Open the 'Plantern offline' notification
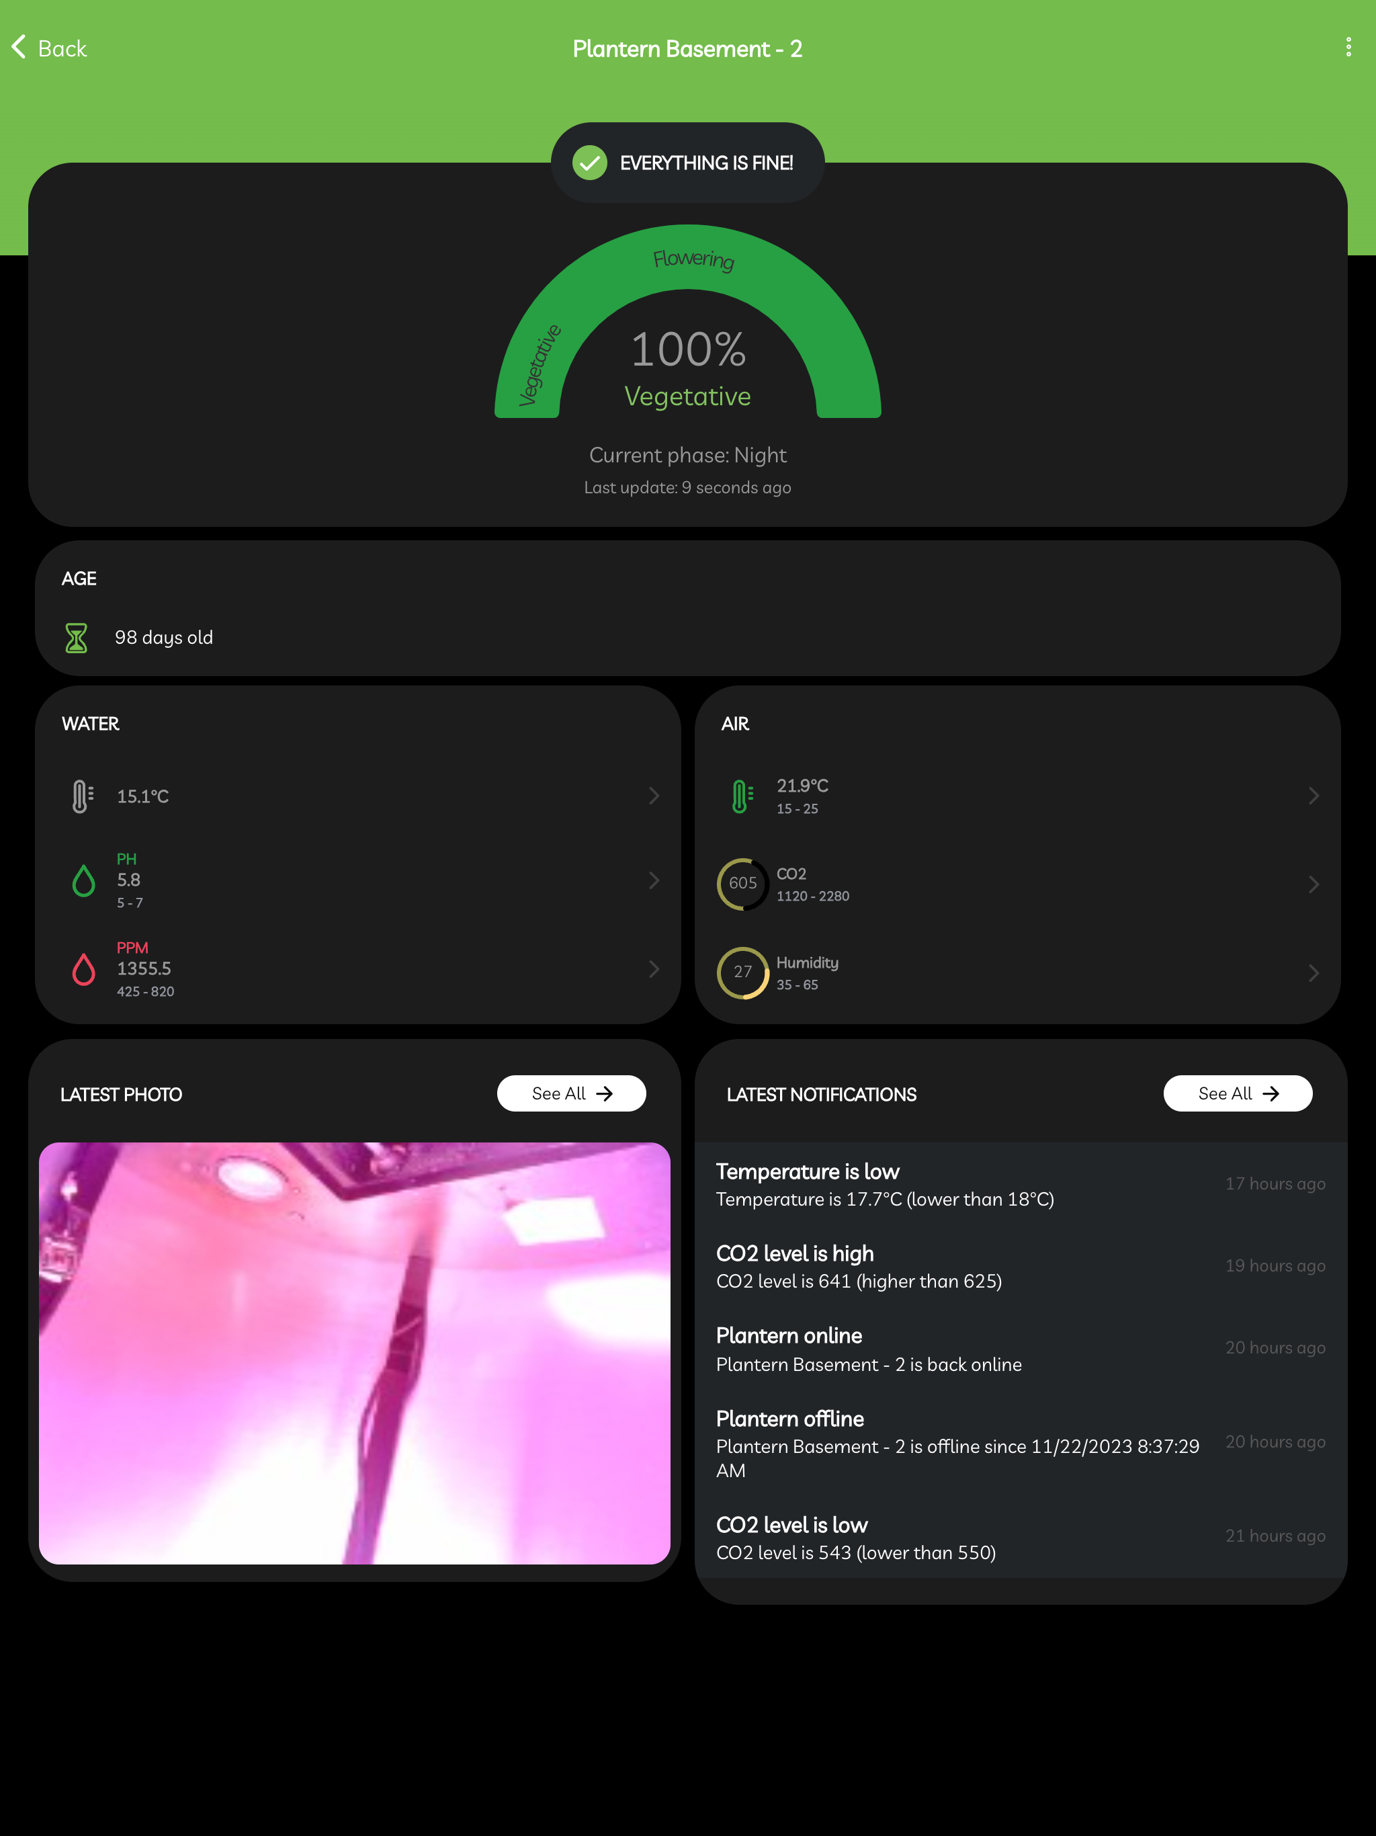The height and width of the screenshot is (1836, 1376). tap(1021, 1444)
